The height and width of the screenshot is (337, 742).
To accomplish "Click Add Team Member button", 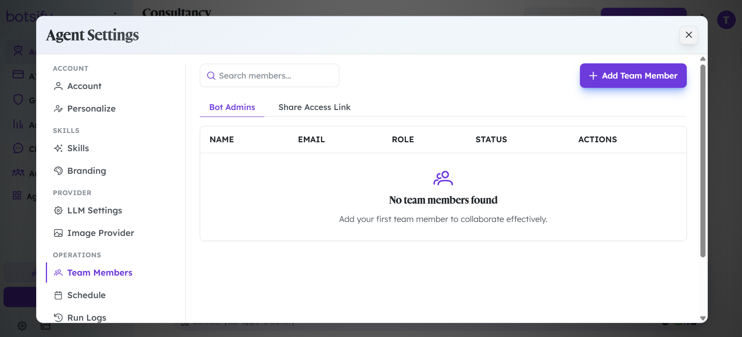I will click(633, 75).
